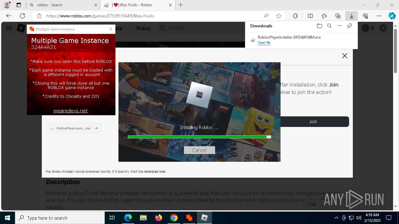The height and width of the screenshot is (224, 399).
Task: Focus the address bar URL
Action: coord(100,16)
